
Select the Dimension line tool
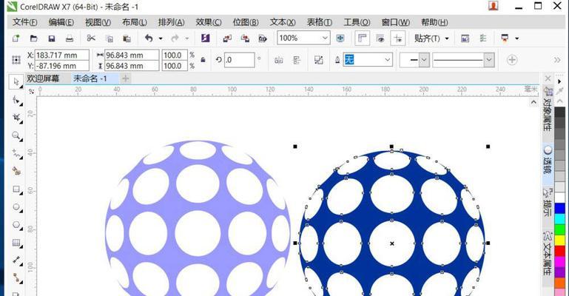tap(16, 260)
